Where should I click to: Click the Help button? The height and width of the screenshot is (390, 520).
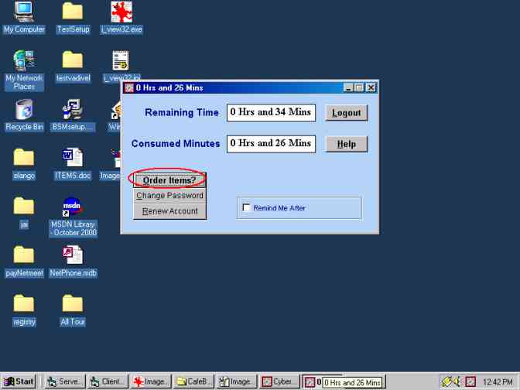click(x=346, y=144)
